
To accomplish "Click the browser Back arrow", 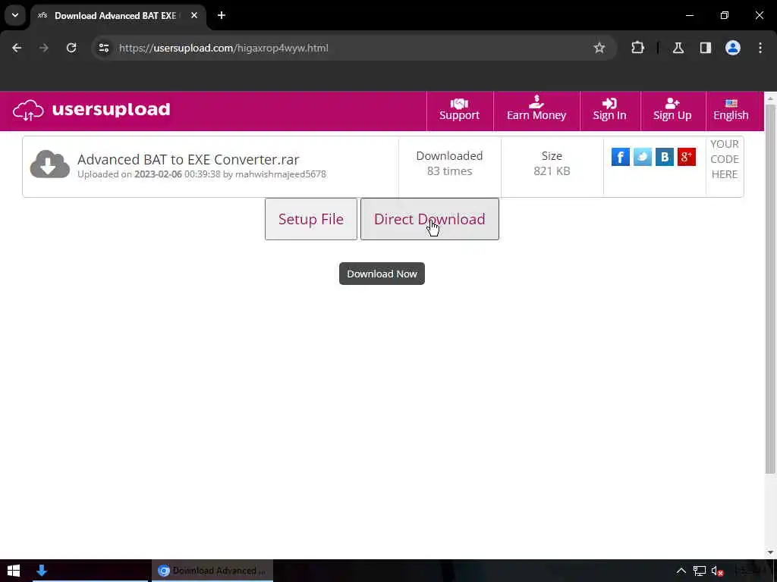I will tap(17, 48).
